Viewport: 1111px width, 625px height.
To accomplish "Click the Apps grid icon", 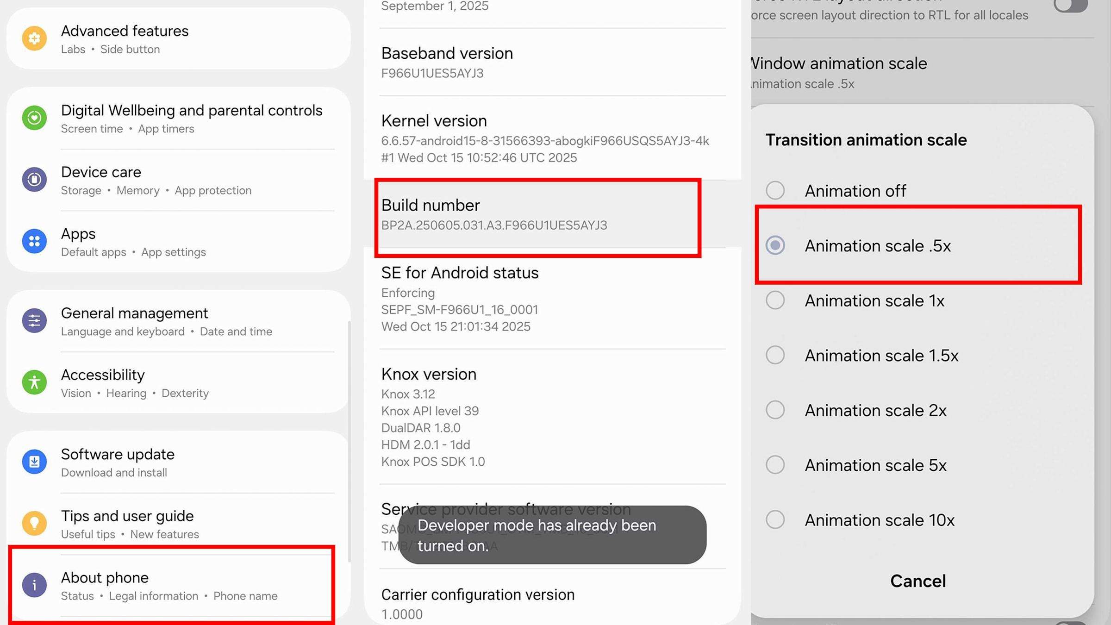I will click(34, 241).
